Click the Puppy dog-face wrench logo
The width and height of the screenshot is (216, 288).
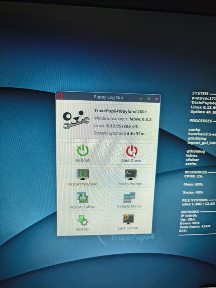coord(76,119)
